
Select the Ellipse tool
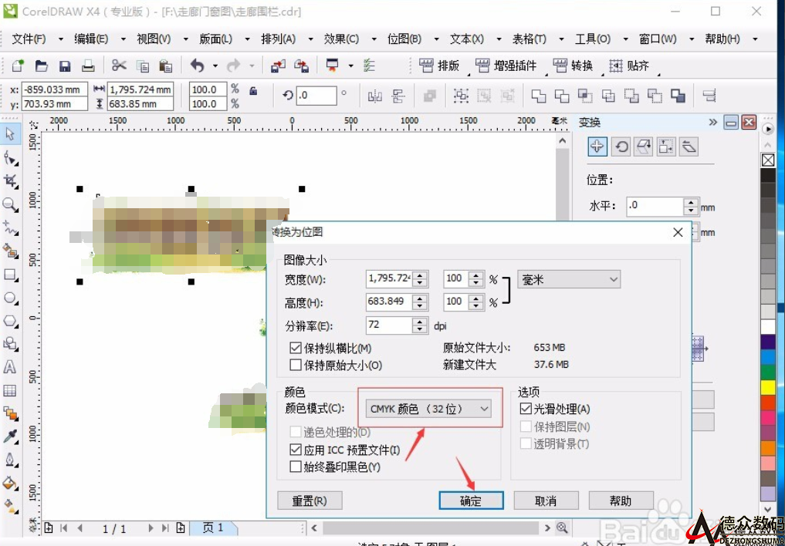[10, 298]
